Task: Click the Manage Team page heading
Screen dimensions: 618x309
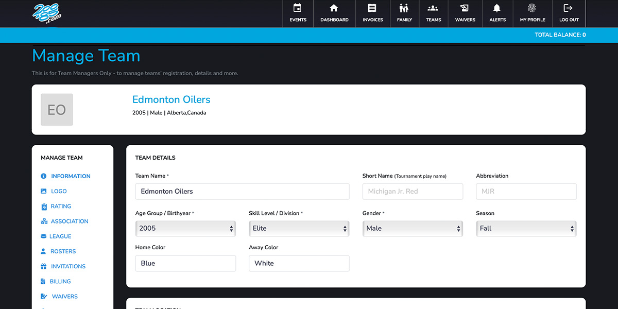Action: pos(86,56)
